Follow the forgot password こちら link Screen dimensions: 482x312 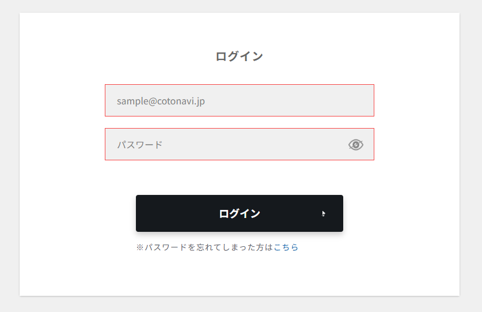(286, 247)
